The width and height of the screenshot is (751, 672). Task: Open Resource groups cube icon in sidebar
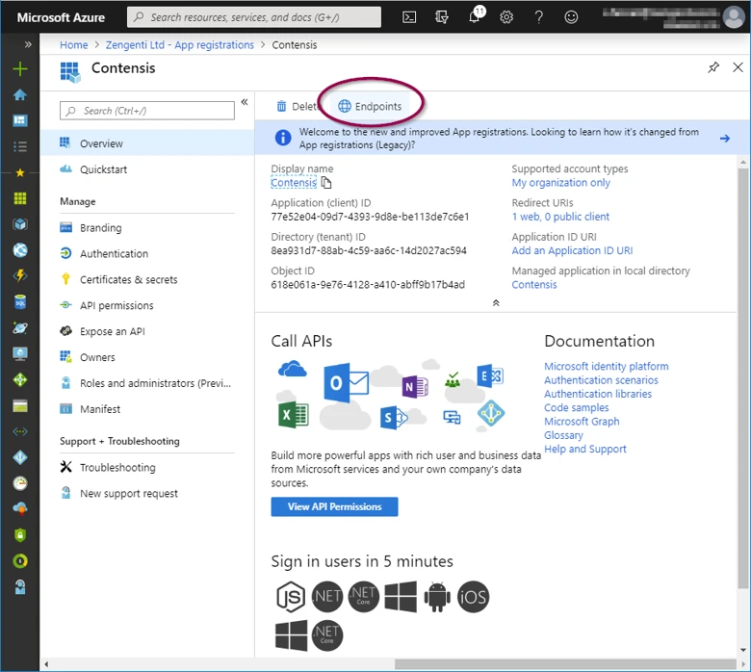[x=20, y=224]
